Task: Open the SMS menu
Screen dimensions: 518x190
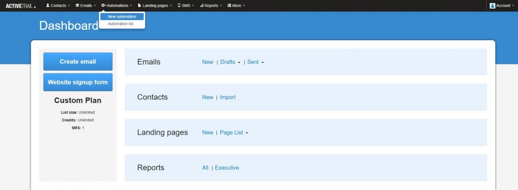Action: 186,6
